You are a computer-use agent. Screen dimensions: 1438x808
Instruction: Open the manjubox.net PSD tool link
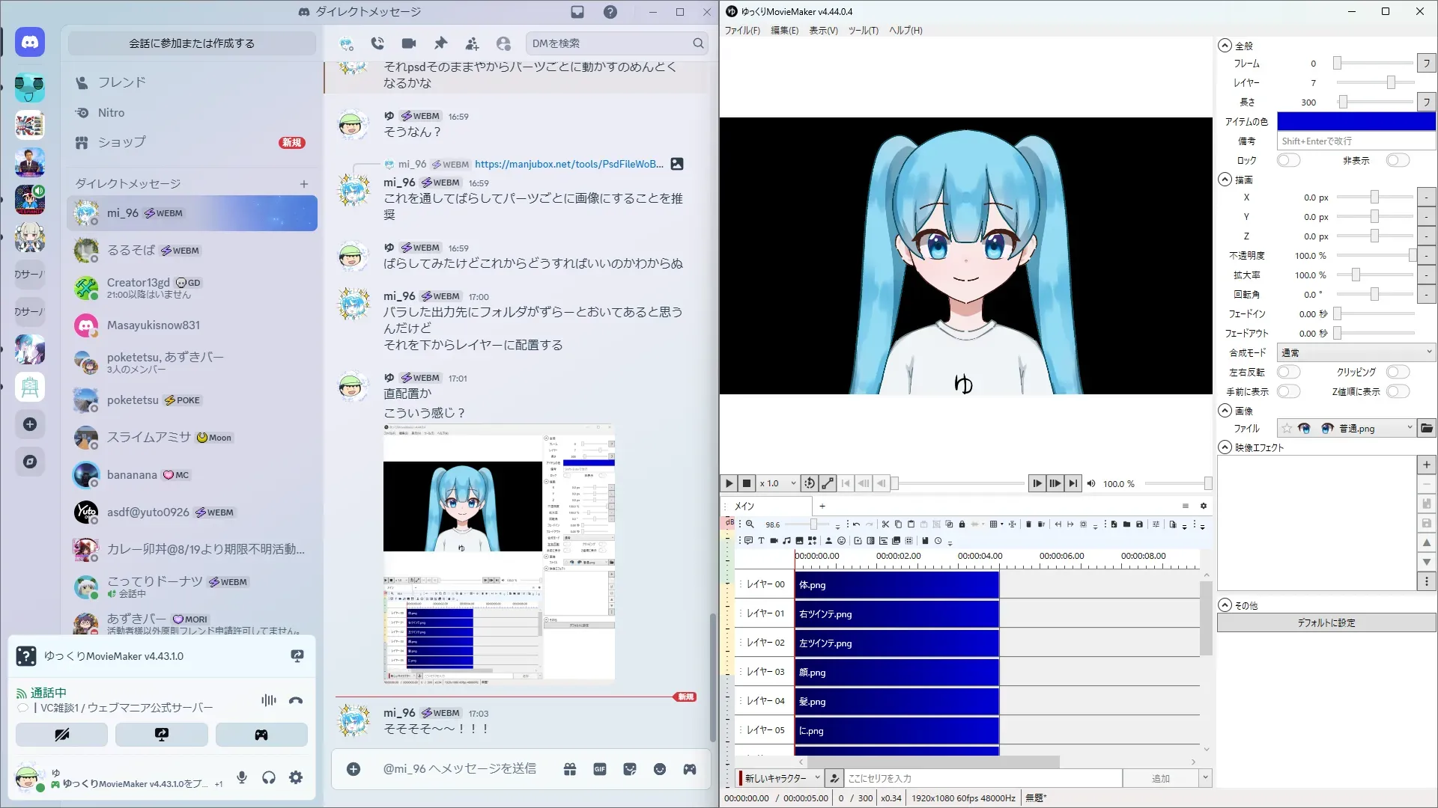tap(568, 164)
